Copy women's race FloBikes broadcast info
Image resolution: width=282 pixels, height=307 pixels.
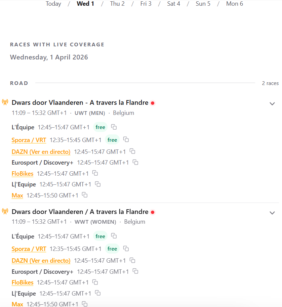pos(95,282)
